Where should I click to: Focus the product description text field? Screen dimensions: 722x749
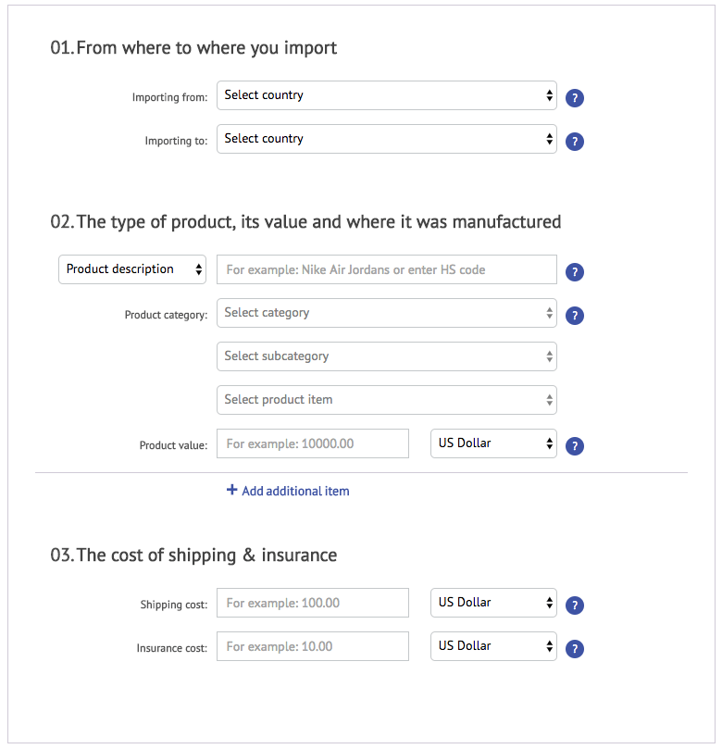386,269
